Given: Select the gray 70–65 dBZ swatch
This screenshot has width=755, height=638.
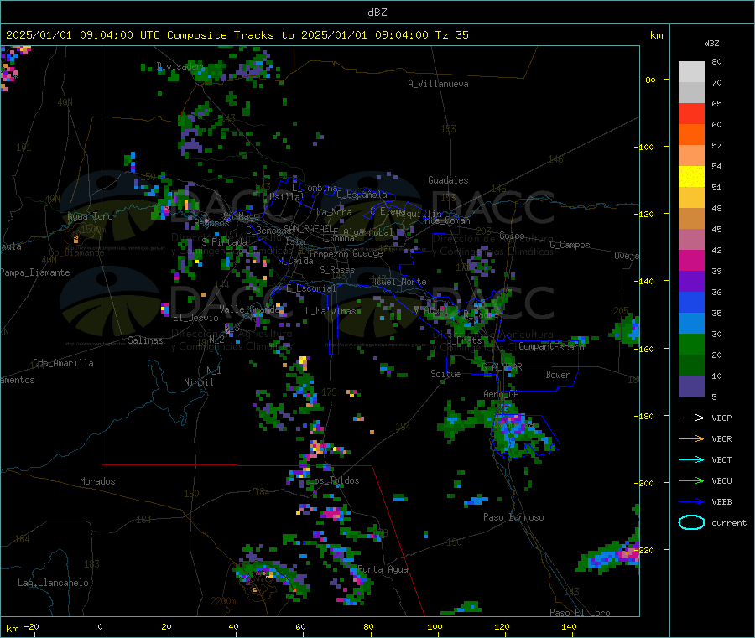Looking at the screenshot, I should pos(691,93).
